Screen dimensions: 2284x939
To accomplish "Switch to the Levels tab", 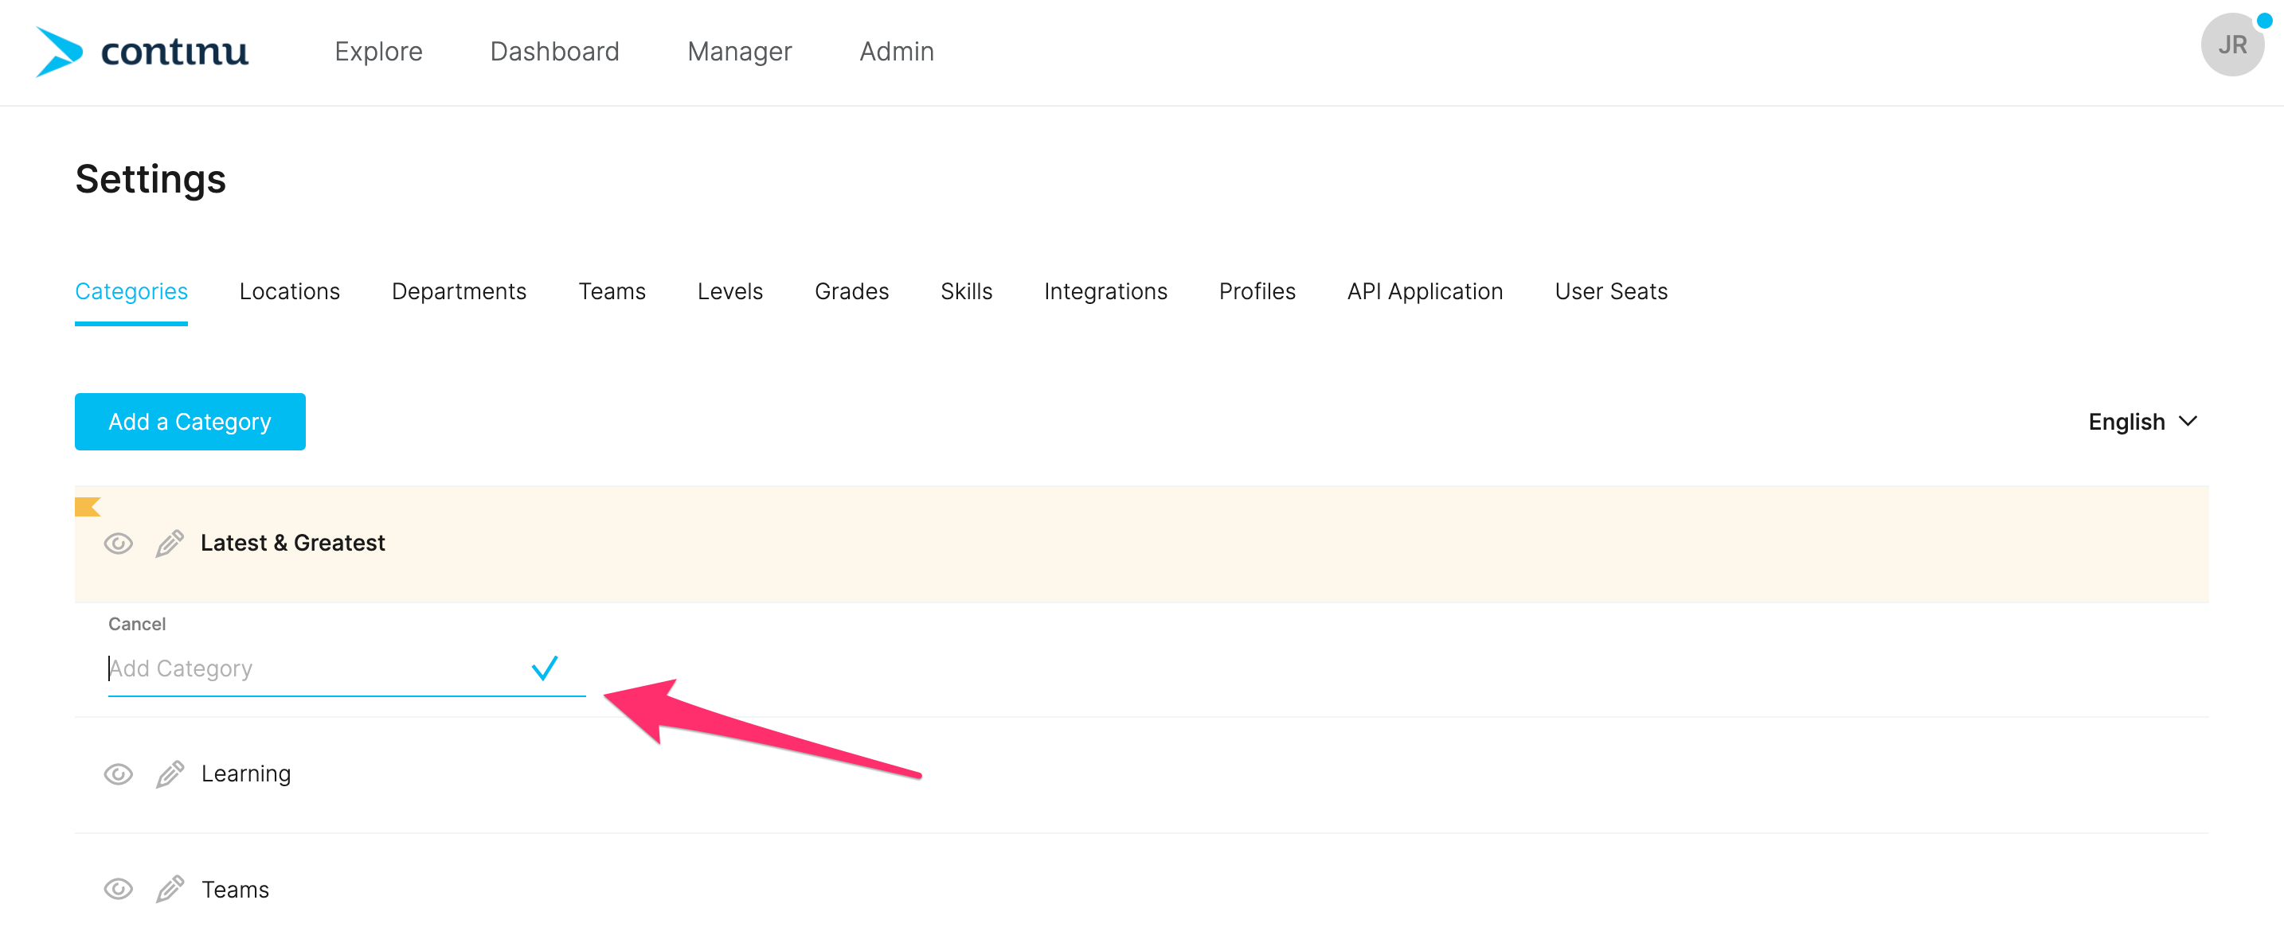I will coord(729,291).
